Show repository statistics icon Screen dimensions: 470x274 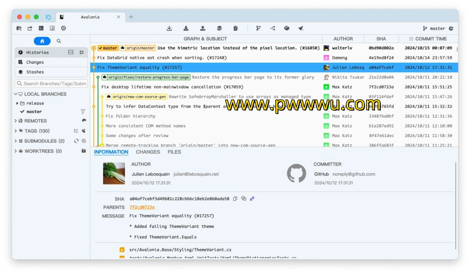(52, 28)
